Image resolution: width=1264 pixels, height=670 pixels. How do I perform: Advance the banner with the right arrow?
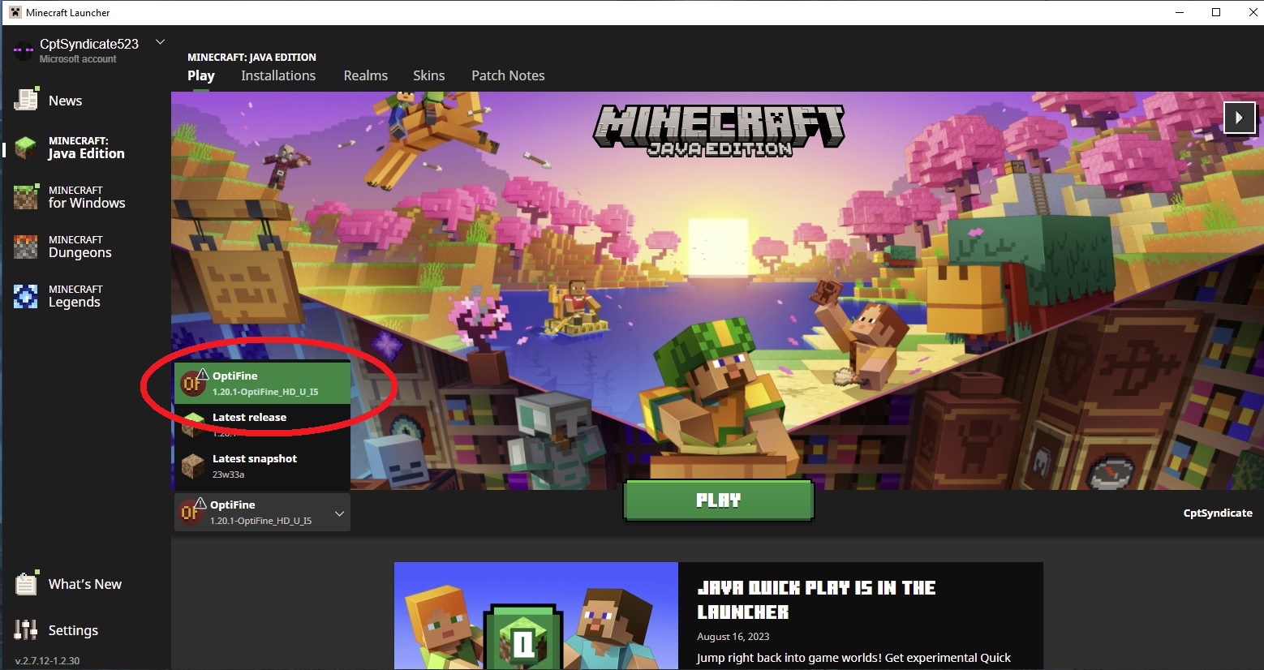coord(1239,118)
